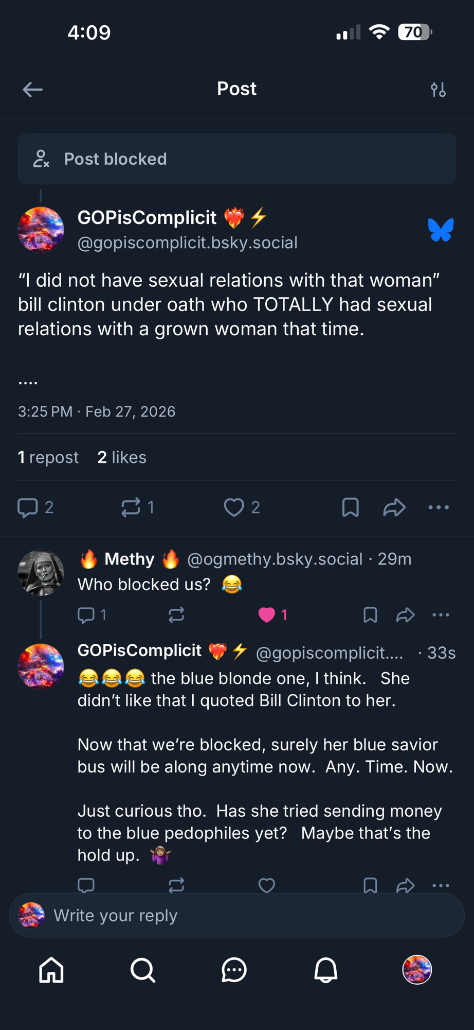
Task: Open Methy's profile avatar
Action: coord(41,573)
